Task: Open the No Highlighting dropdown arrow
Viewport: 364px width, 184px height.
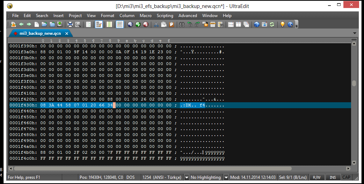Action: click(226, 177)
